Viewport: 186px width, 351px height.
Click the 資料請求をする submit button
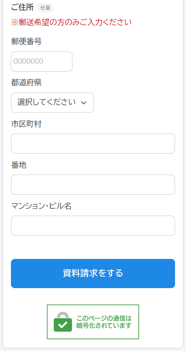point(93,274)
